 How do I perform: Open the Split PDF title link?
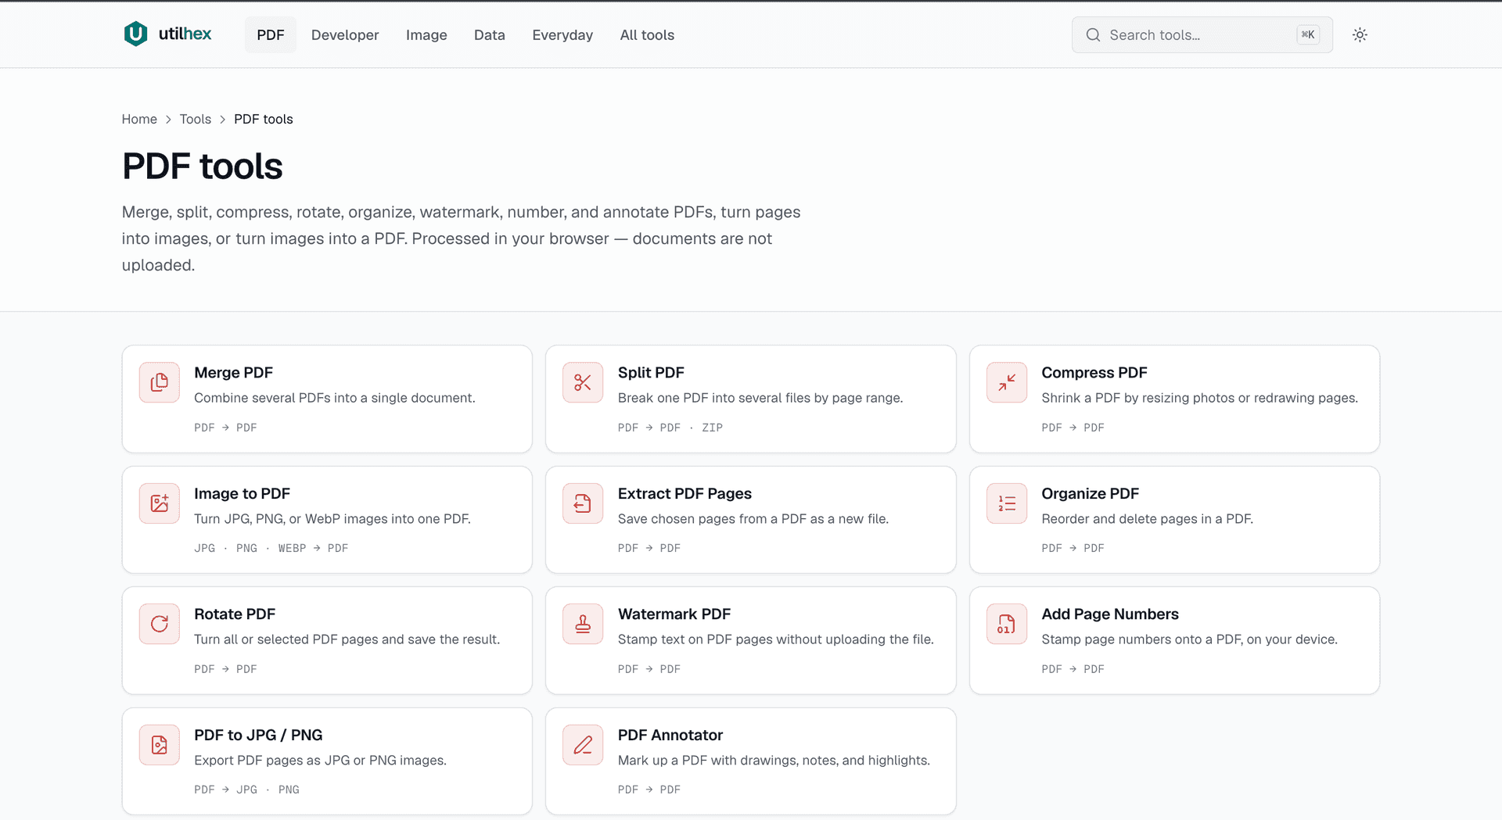(x=651, y=373)
